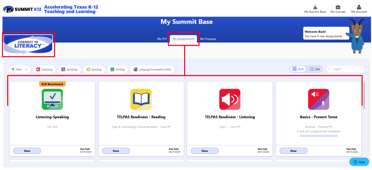The width and height of the screenshot is (372, 170).
Task: Switch to List view
Action: (315, 69)
